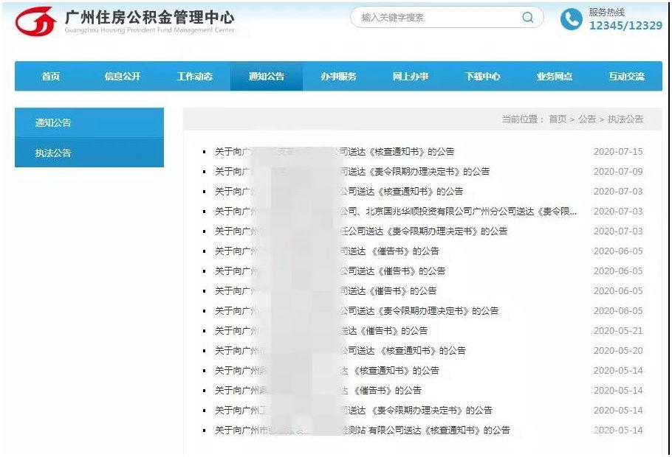This screenshot has height=457, width=672.
Task: Open the announcement dated 2020-07-15
Action: (335, 152)
